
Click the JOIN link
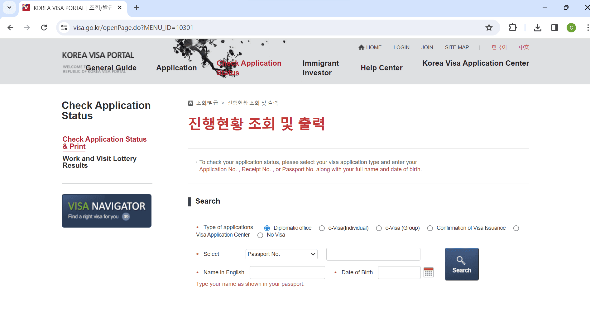click(427, 47)
